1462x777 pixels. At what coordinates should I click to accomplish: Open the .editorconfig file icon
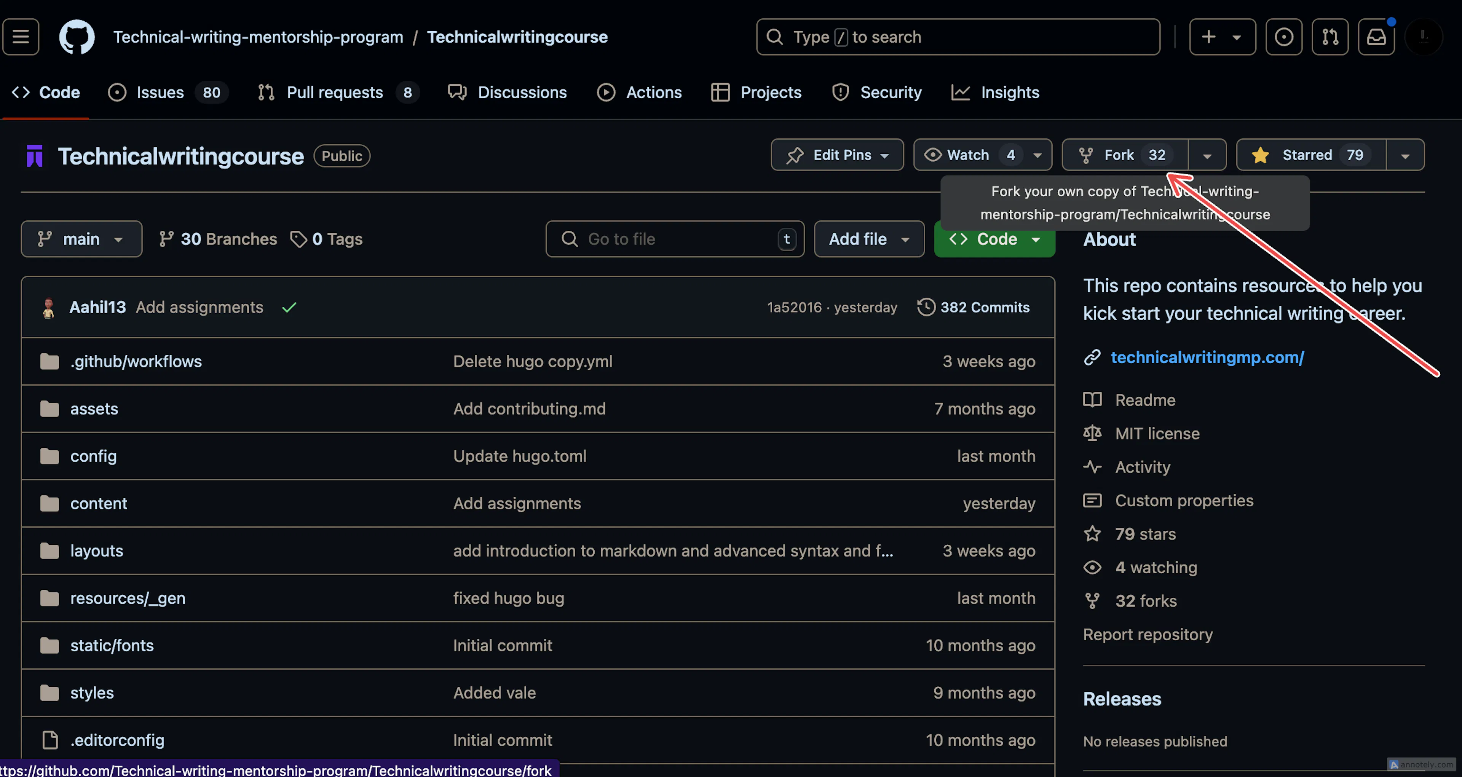50,740
